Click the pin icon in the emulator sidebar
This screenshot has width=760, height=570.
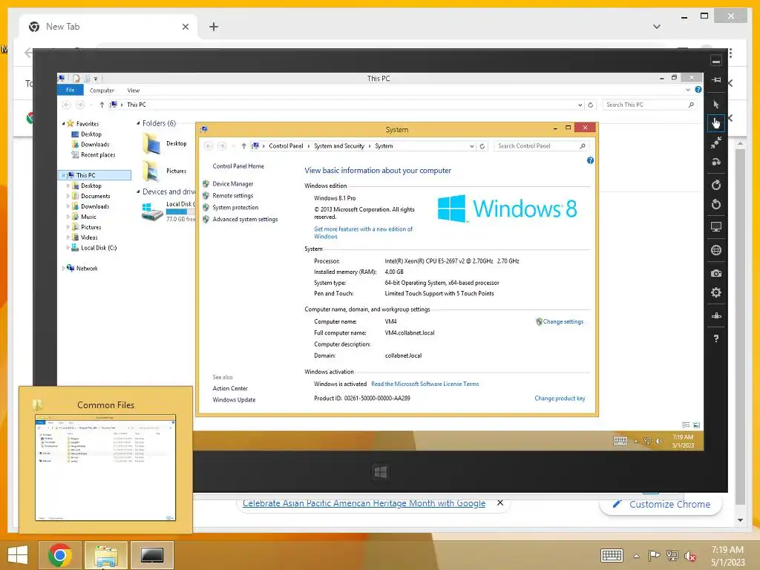[x=716, y=79]
